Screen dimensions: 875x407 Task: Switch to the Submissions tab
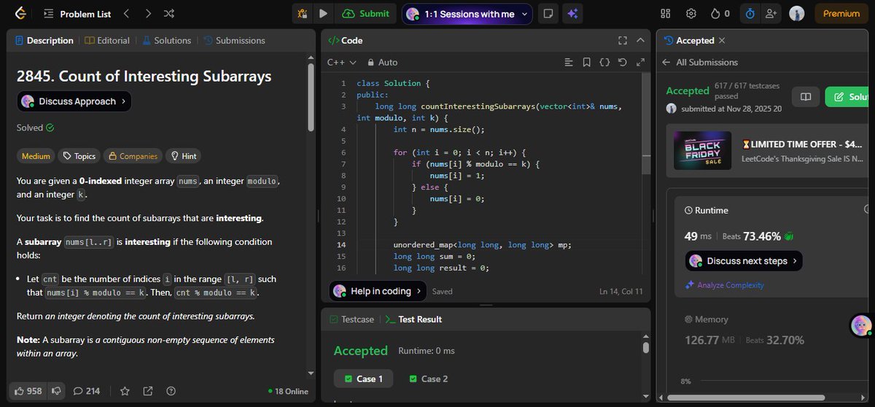click(x=234, y=40)
